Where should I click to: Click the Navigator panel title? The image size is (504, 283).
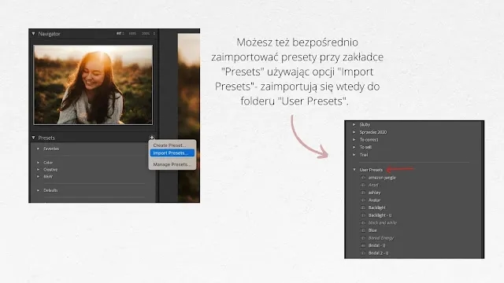[x=49, y=34]
